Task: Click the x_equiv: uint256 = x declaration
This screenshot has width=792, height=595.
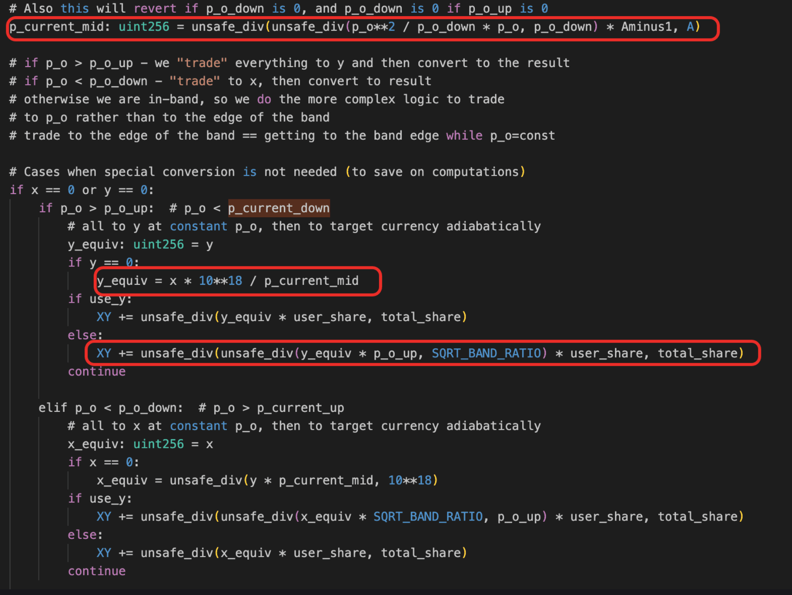Action: pyautogui.click(x=140, y=444)
